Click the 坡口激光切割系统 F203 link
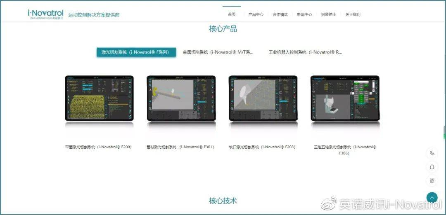This screenshot has height=215, width=446. [x=262, y=147]
